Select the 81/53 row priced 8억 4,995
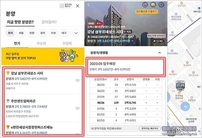The height and width of the screenshot is (138, 202). point(126,114)
